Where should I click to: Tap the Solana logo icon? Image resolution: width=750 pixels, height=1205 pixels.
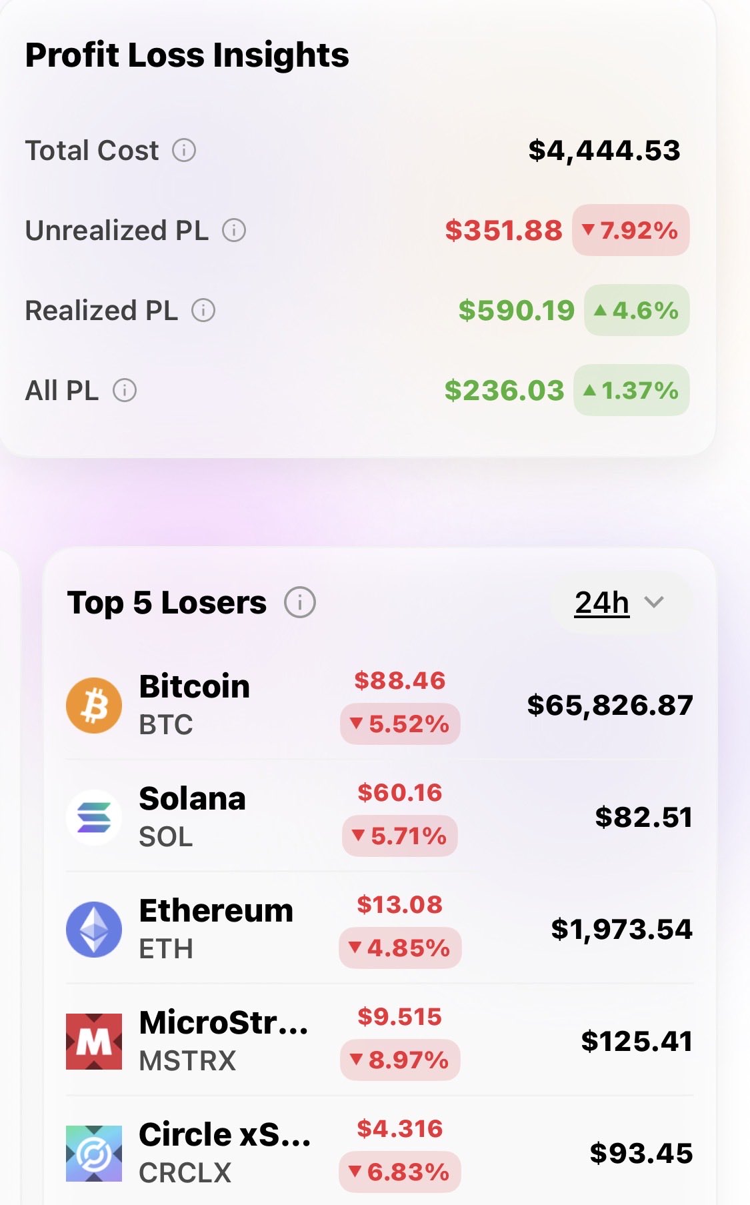coord(94,817)
